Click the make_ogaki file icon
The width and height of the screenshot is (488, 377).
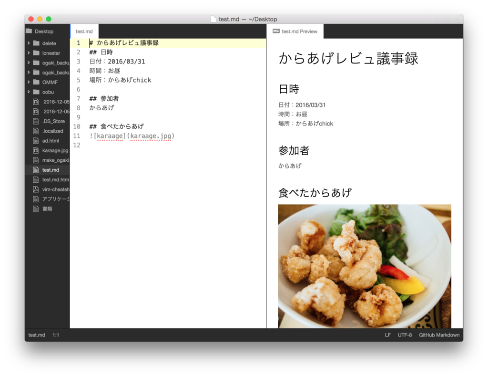[x=36, y=160]
